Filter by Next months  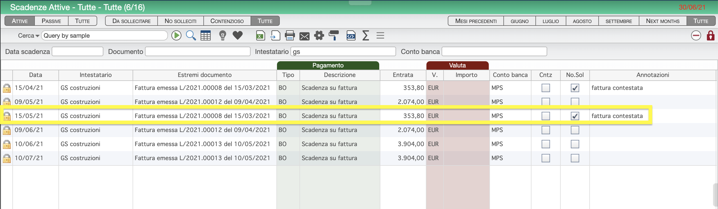pyautogui.click(x=663, y=21)
